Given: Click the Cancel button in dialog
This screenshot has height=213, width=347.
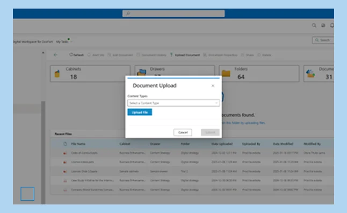Looking at the screenshot, I should 183,133.
